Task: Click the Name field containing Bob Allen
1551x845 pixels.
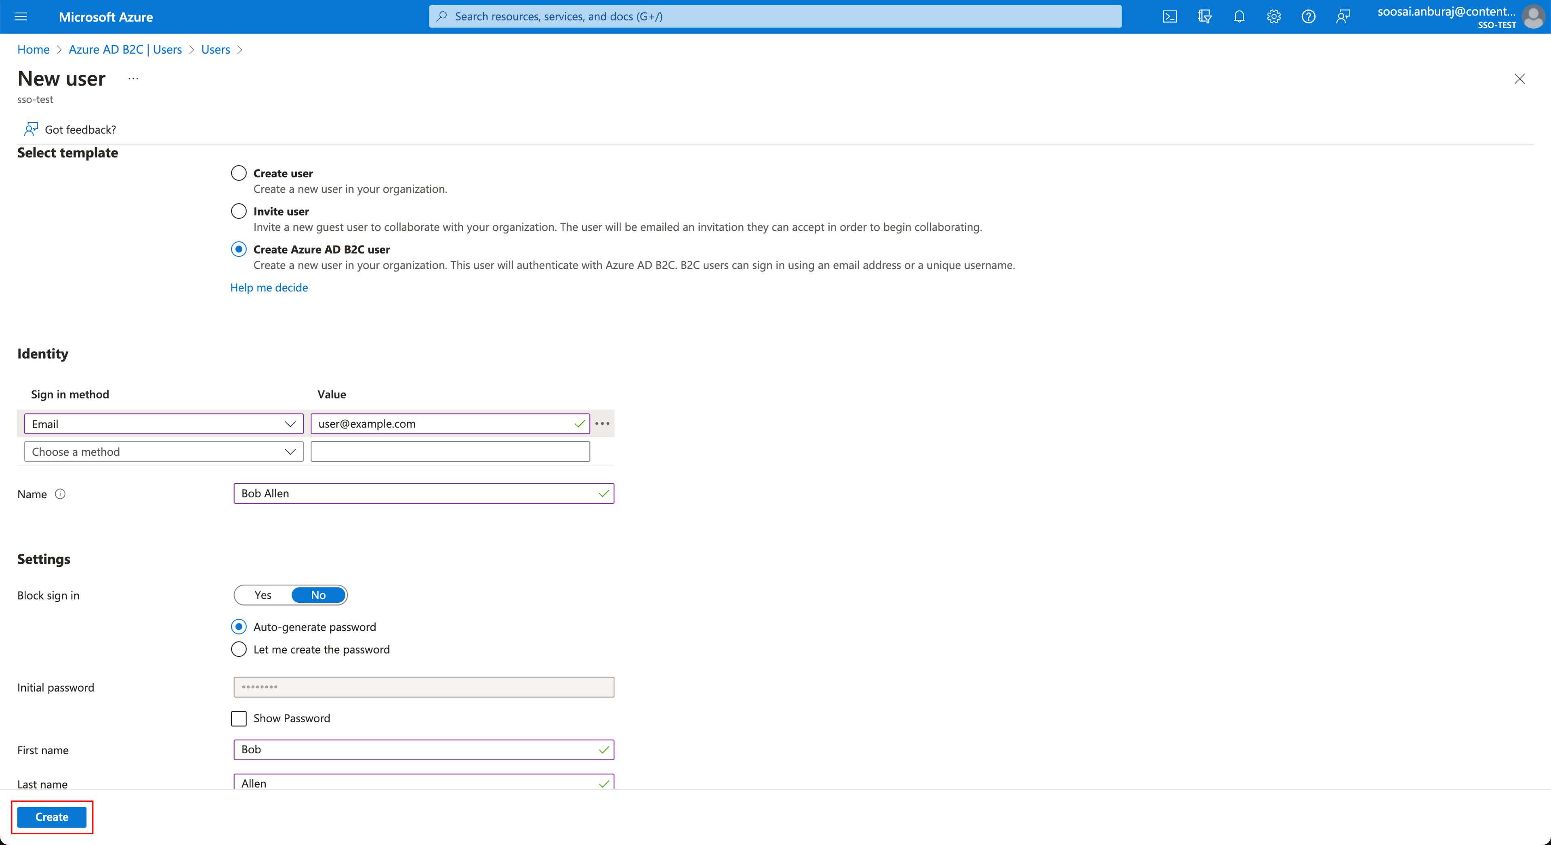Action: 424,493
